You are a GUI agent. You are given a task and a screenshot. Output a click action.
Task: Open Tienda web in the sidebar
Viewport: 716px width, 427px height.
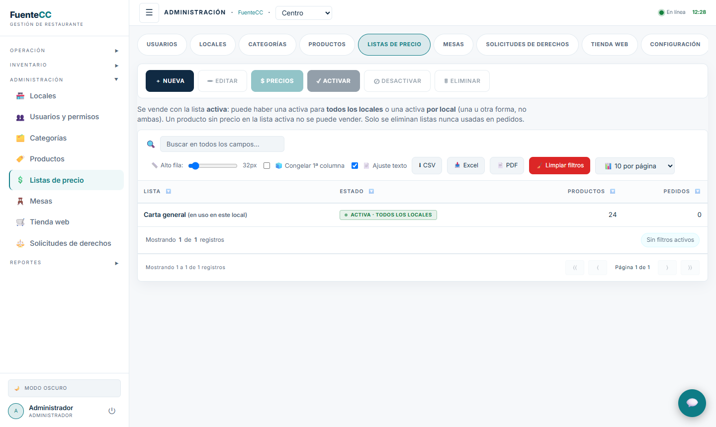[x=66, y=222]
